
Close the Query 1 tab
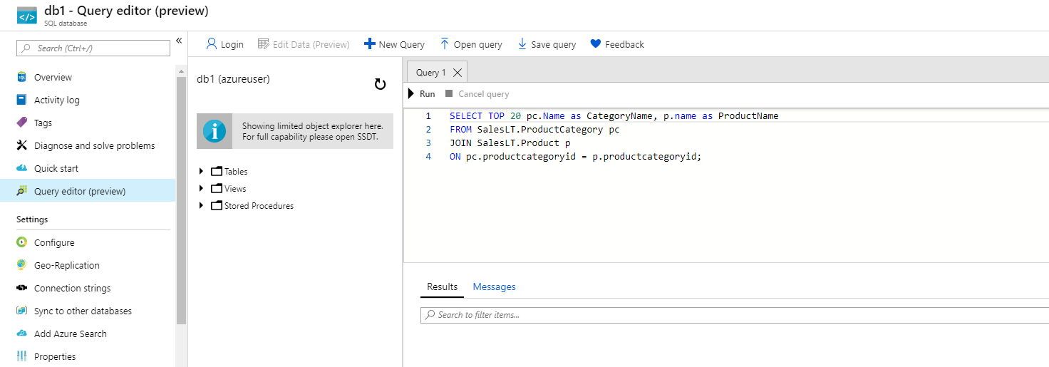tap(458, 73)
